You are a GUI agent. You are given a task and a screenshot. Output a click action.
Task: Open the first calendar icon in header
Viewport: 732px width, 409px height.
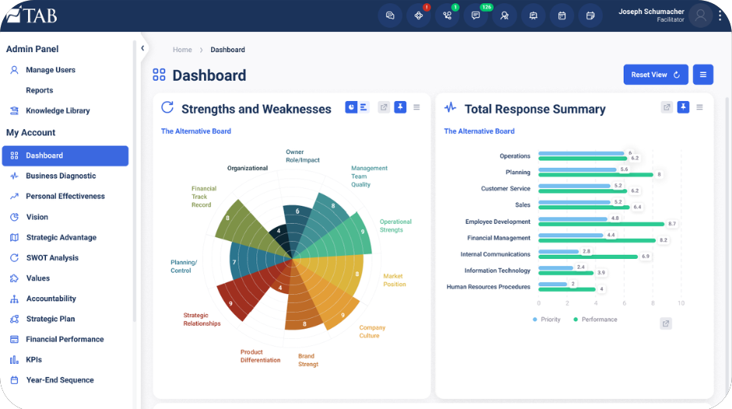pos(561,16)
